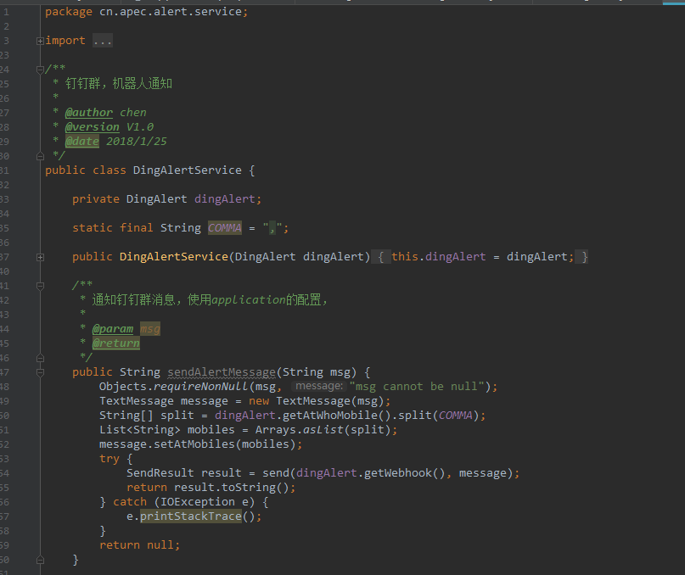This screenshot has height=575, width=685.
Task: Click the fold marker at class Javadoc end
Action: pos(40,156)
